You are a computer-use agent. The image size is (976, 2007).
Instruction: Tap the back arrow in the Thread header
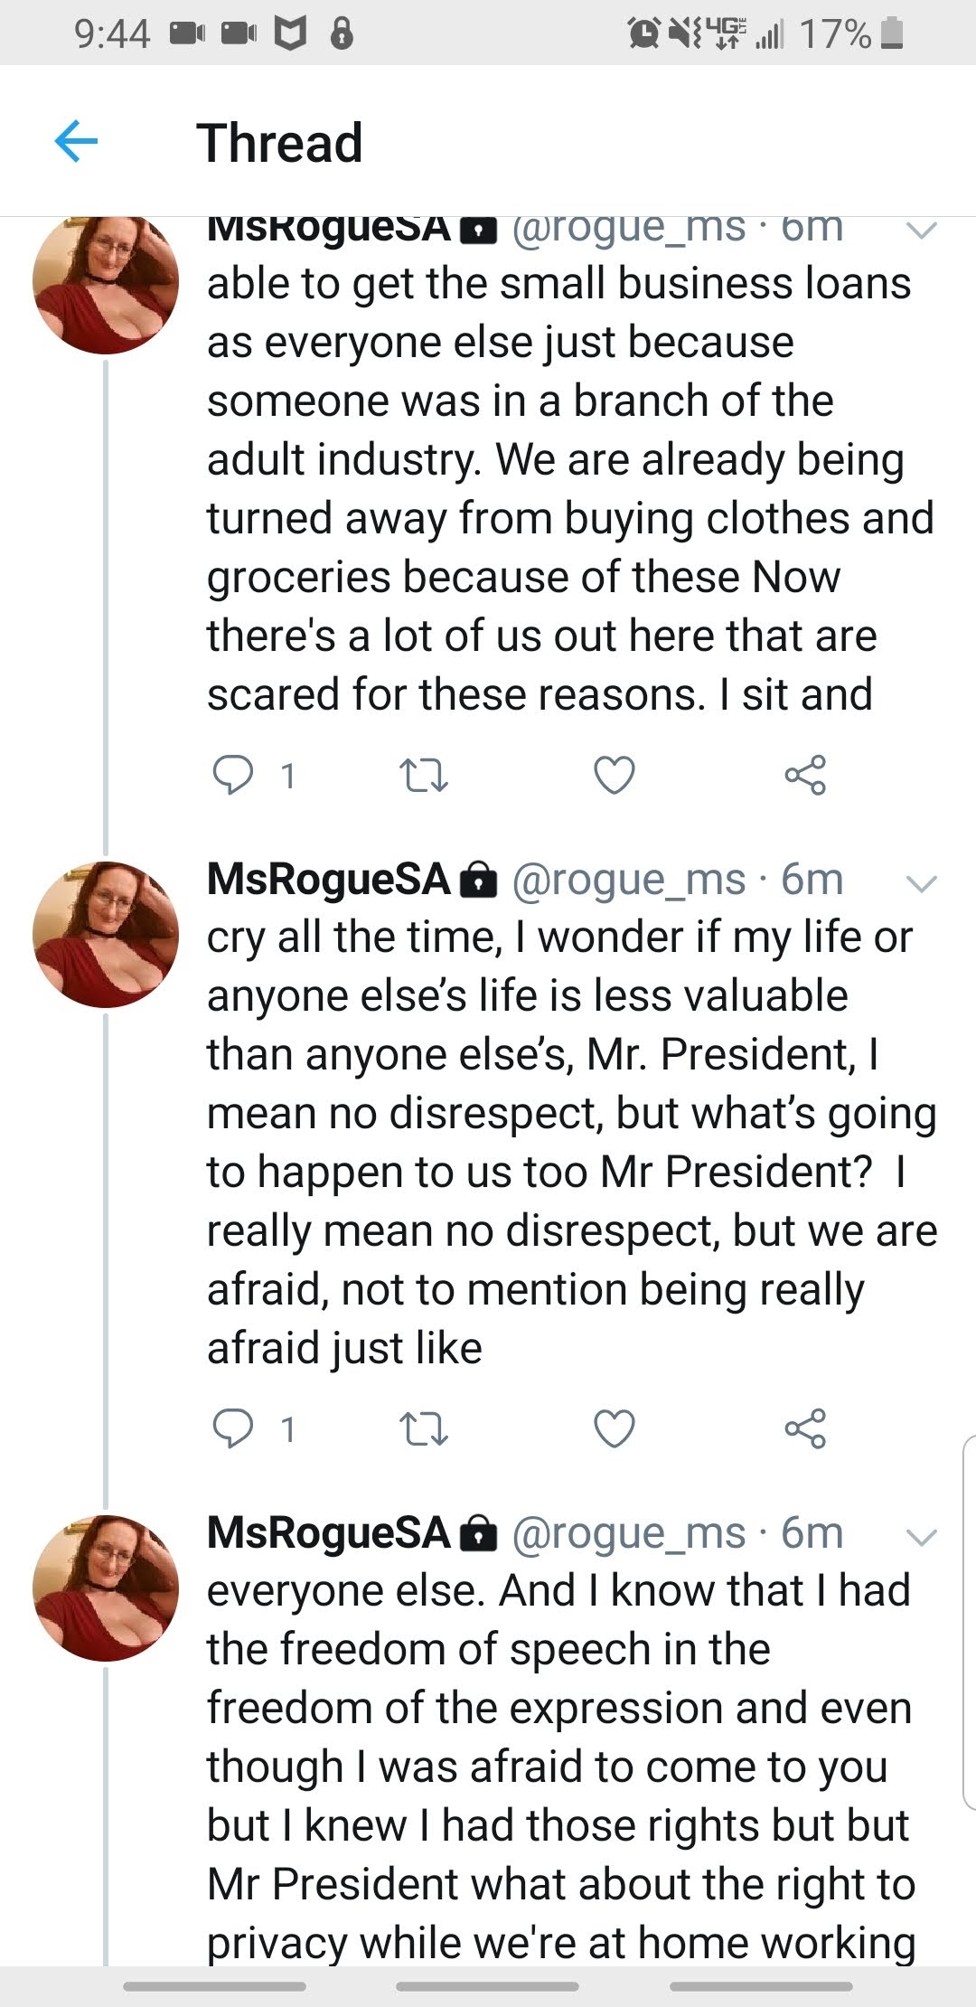click(x=76, y=142)
